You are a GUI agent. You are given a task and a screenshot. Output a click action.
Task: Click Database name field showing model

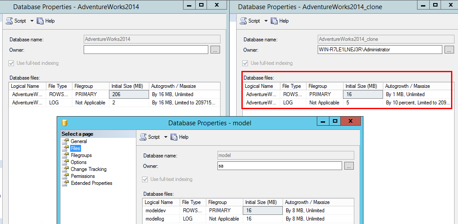click(286, 155)
